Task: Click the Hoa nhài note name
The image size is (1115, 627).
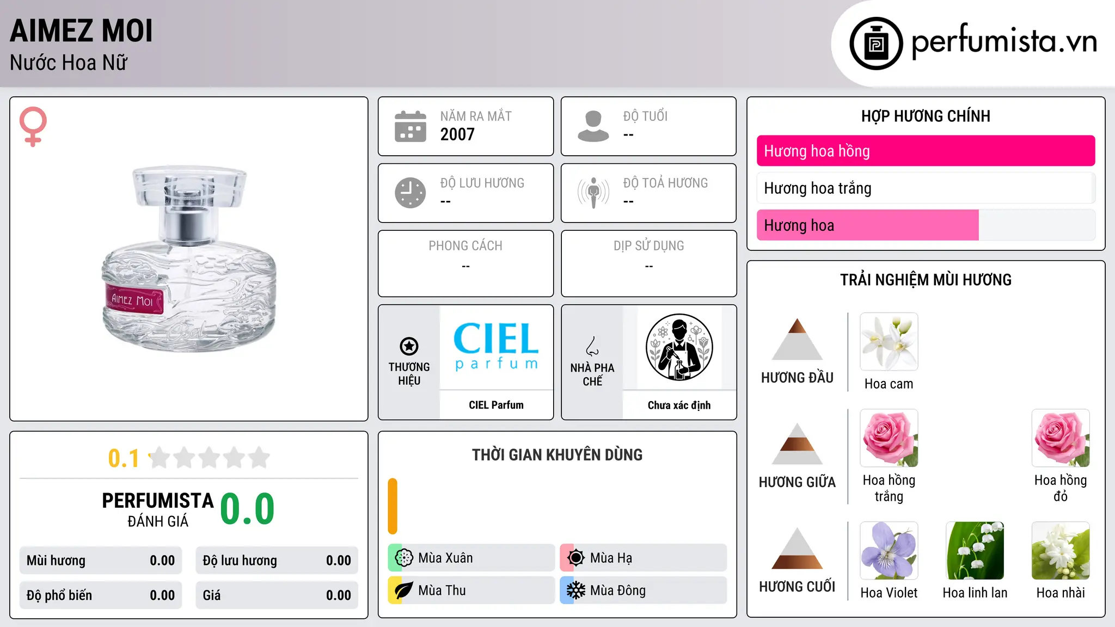Action: (1061, 593)
